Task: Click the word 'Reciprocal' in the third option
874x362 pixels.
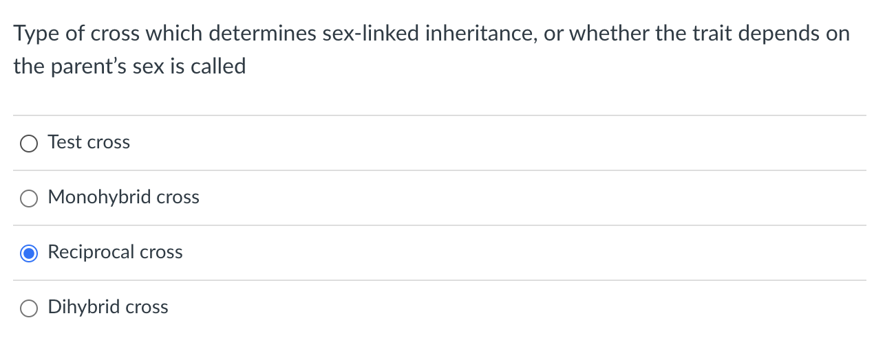Action: pyautogui.click(x=92, y=252)
